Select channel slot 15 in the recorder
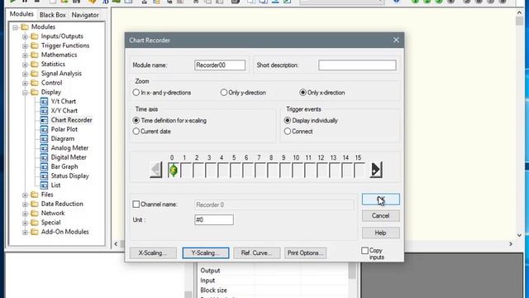 [359, 170]
